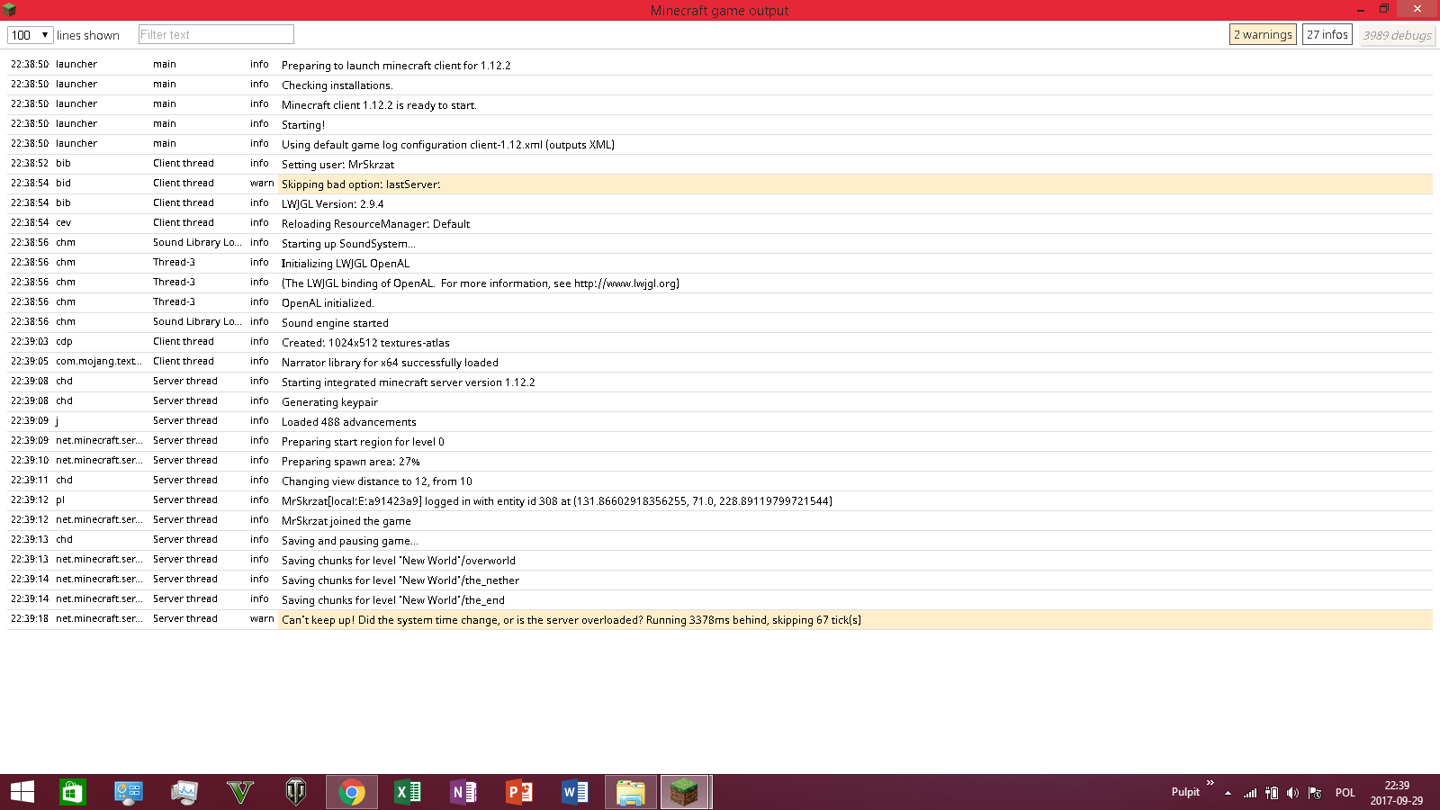Click 'MrSkrzat joined the game' message
Viewport: 1440px width, 810px height.
pyautogui.click(x=346, y=521)
